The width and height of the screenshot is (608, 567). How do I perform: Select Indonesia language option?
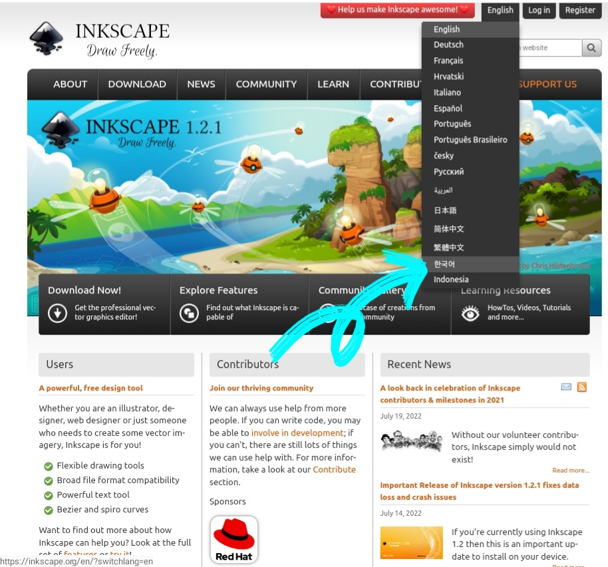pos(470,280)
